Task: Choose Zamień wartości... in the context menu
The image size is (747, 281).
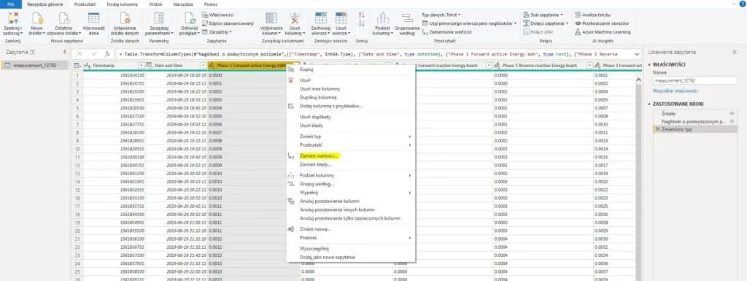Action: click(x=351, y=155)
